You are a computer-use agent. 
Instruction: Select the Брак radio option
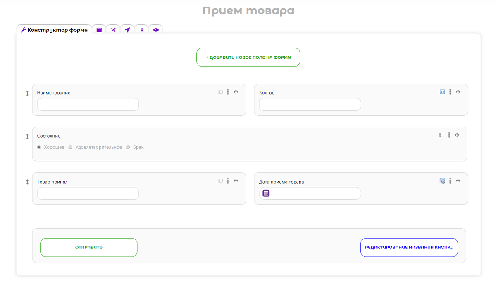[128, 147]
